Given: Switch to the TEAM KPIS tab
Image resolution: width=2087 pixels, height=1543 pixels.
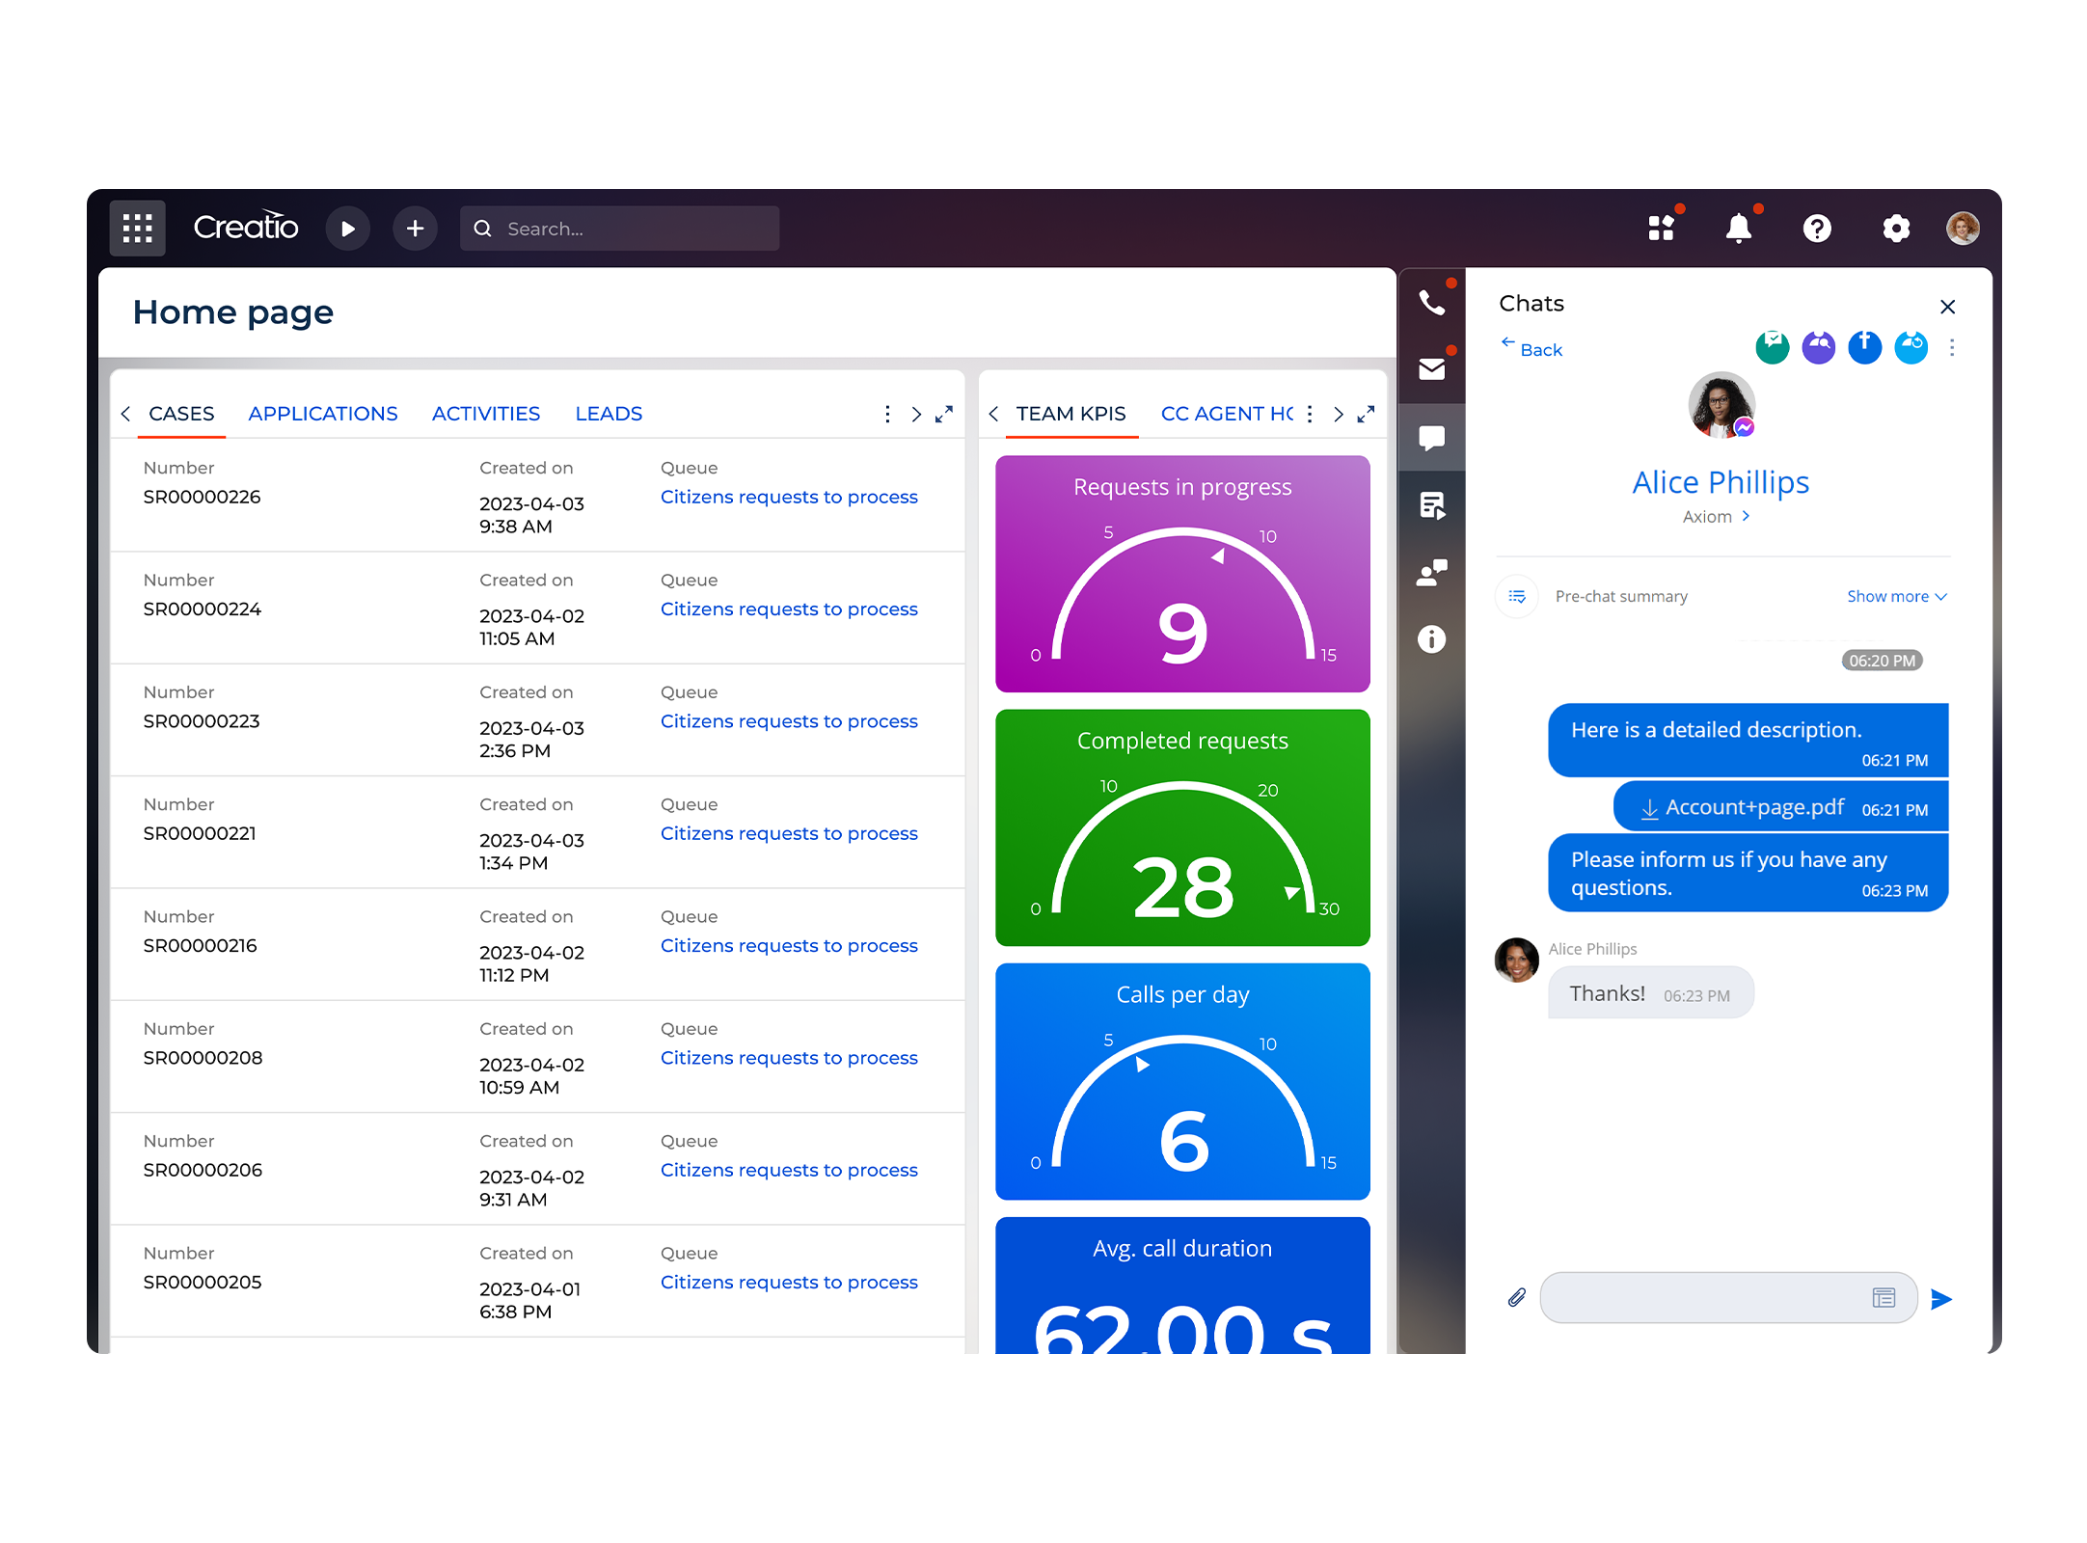Looking at the screenshot, I should (x=1071, y=413).
